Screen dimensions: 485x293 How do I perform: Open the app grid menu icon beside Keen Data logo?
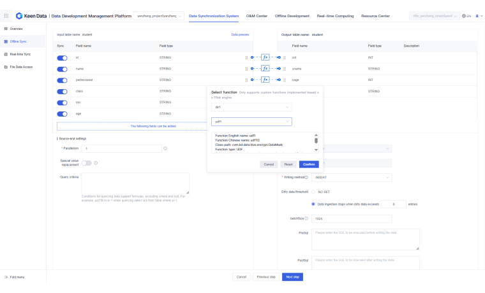point(6,15)
